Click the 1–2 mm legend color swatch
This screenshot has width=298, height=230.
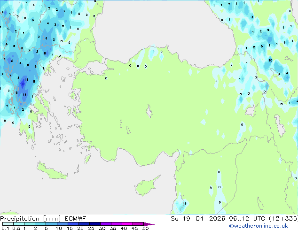point(30,224)
